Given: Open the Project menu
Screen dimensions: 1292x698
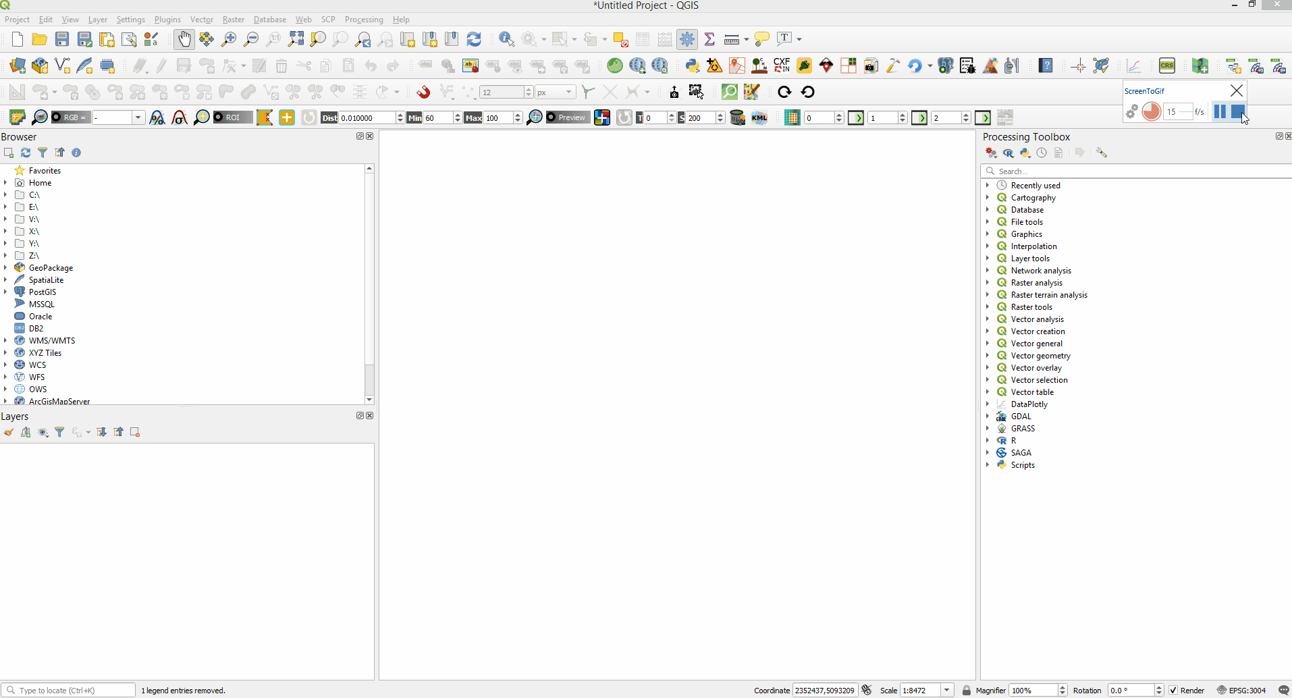Looking at the screenshot, I should pos(17,20).
